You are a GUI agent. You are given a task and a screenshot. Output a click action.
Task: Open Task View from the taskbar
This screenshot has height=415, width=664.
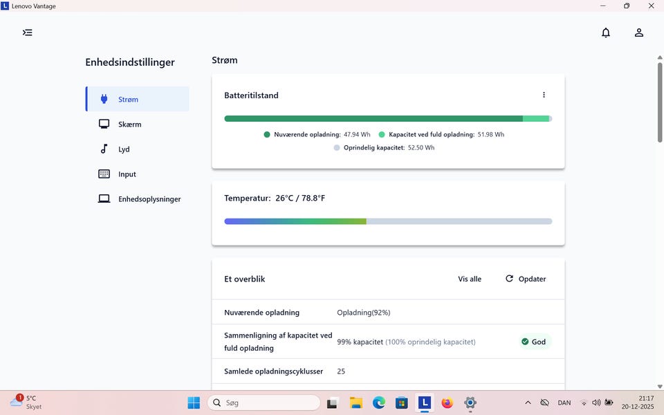coord(333,403)
